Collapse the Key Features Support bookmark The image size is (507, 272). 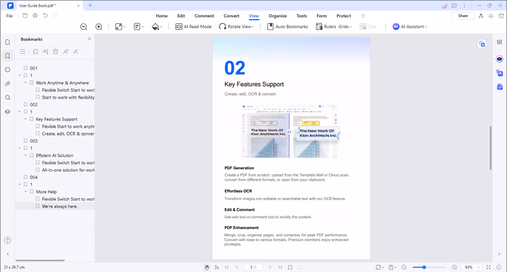[26, 119]
